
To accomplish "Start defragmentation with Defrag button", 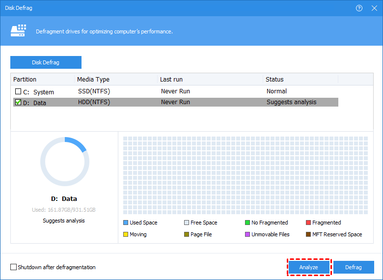I will pyautogui.click(x=353, y=267).
